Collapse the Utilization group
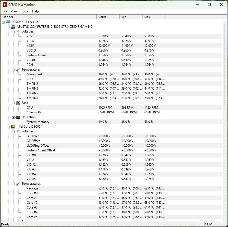228x227 pixels. click(13, 117)
